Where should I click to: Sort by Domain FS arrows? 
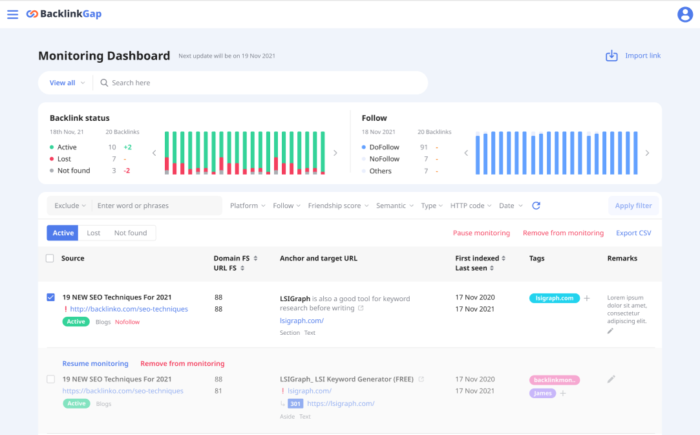pos(255,258)
